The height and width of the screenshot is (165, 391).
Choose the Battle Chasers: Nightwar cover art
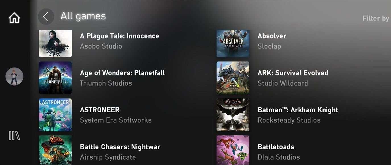(55, 150)
